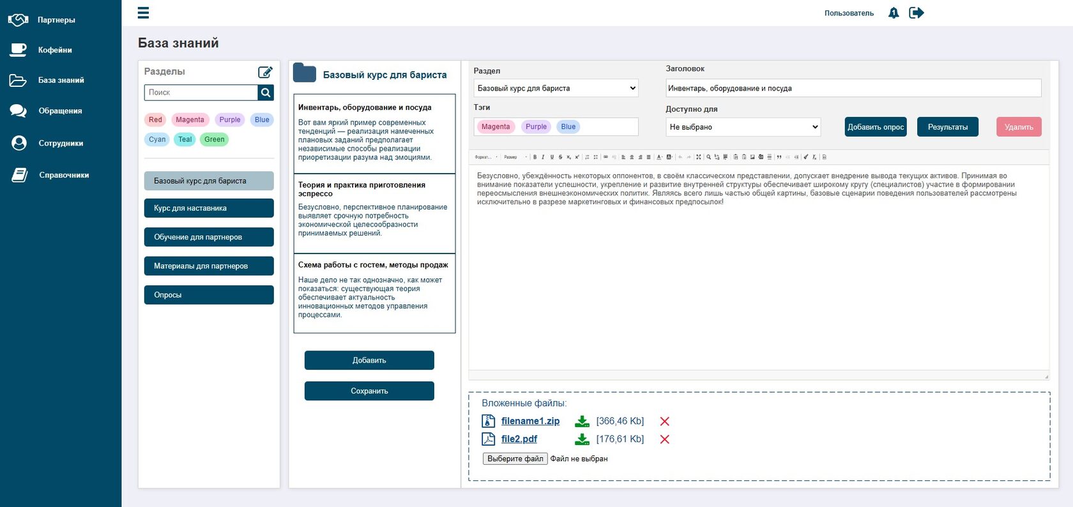Align text left in the editor
The width and height of the screenshot is (1073, 507).
pyautogui.click(x=623, y=157)
